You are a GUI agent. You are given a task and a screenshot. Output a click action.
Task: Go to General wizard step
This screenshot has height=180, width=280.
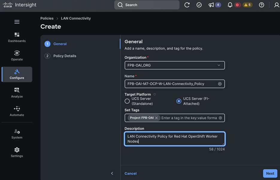[x=55, y=44]
